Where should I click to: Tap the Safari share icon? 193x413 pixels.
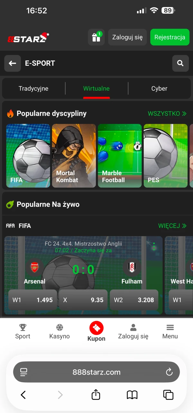pos(96,394)
